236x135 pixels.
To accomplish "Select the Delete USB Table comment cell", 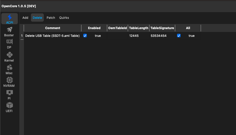I will click(x=52, y=36).
